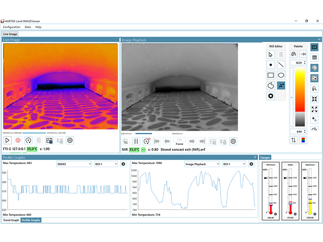
Task: Open the Data menu
Action: tap(27, 27)
